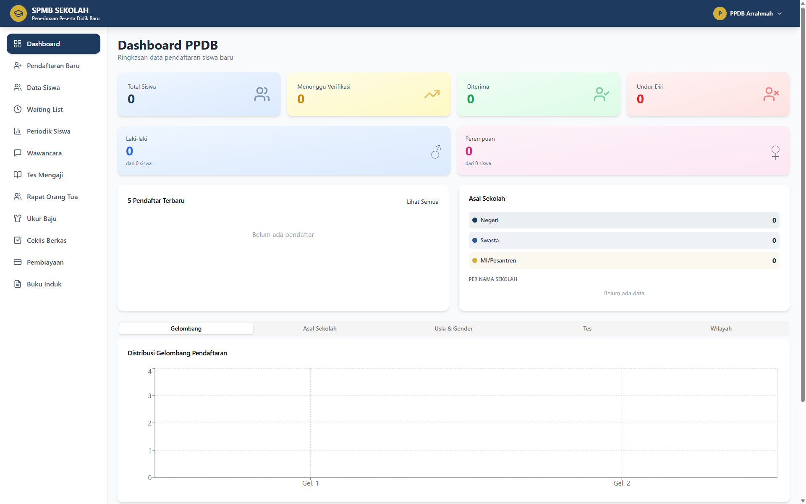Go to Pendaftaran Baru page
806x504 pixels.
[53, 66]
